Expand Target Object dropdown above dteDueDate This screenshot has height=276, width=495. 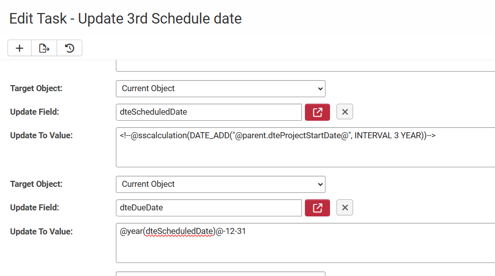220,184
